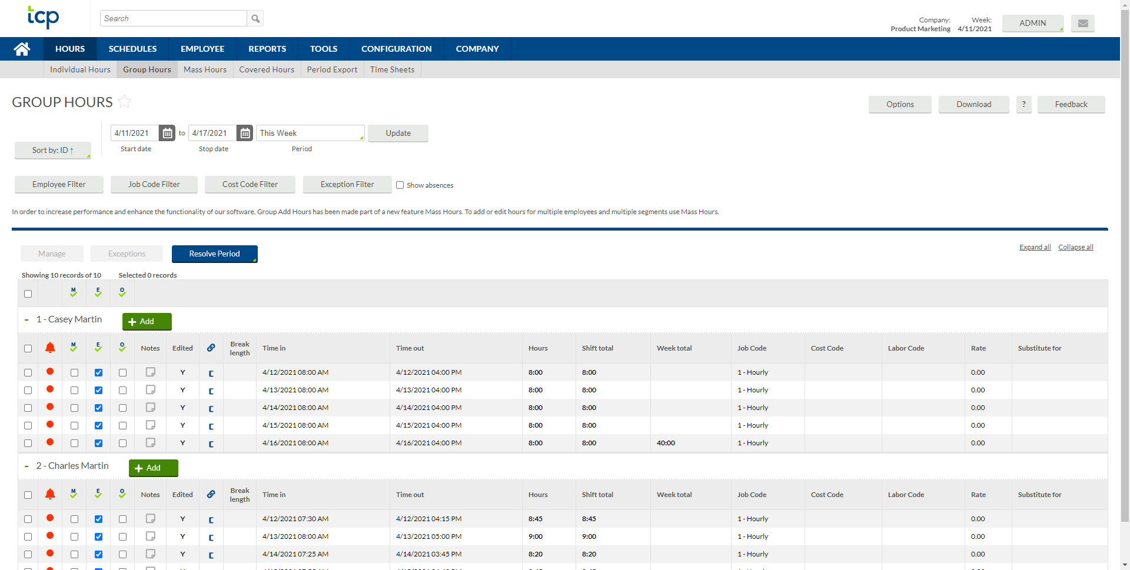Click the TCP logo in top left corner
This screenshot has width=1130, height=570.
[43, 18]
